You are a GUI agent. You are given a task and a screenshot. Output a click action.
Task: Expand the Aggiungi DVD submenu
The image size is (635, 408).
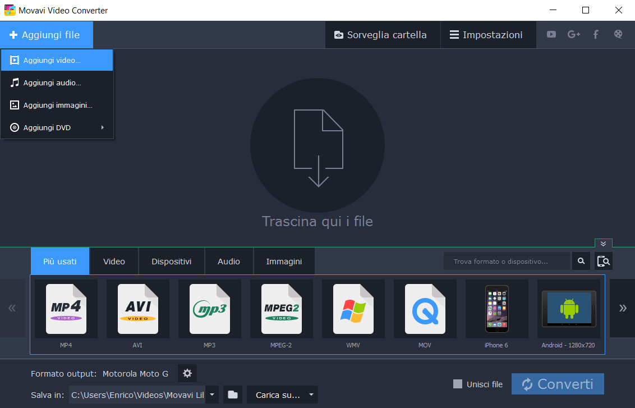tap(57, 127)
